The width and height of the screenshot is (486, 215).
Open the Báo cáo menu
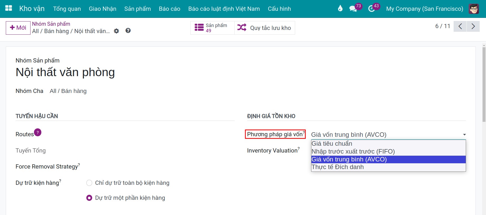pos(170,9)
